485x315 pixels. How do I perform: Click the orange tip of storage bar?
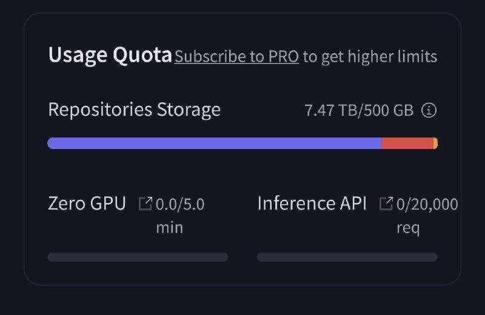click(x=435, y=144)
